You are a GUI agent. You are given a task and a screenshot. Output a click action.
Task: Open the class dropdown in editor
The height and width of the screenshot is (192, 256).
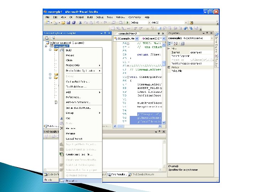pyautogui.click(x=137, y=38)
